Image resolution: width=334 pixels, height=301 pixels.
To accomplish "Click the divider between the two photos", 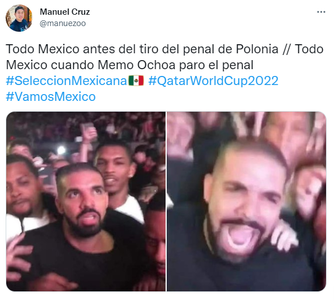I will tap(166, 201).
